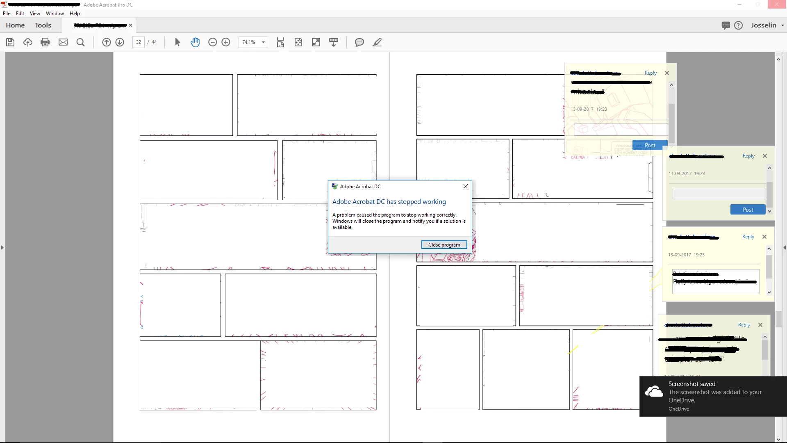This screenshot has width=787, height=443.
Task: Click the page number field showing 32
Action: click(139, 42)
